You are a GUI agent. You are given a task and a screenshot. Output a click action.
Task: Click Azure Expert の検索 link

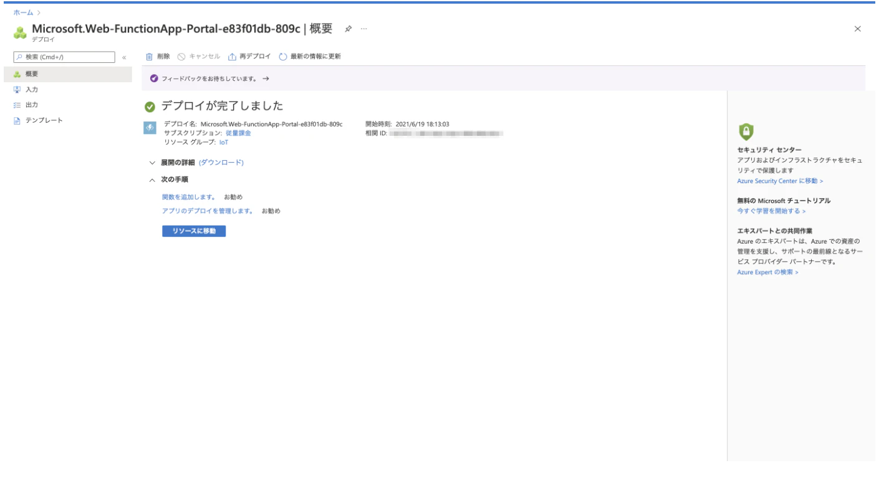(x=767, y=272)
